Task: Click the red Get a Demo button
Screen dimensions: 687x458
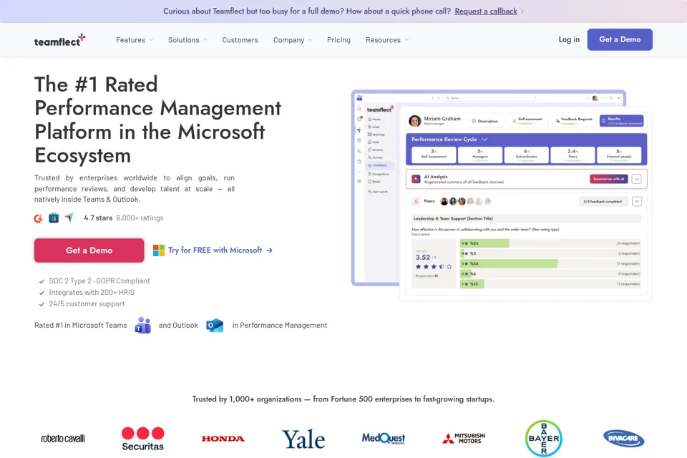Action: tap(89, 250)
